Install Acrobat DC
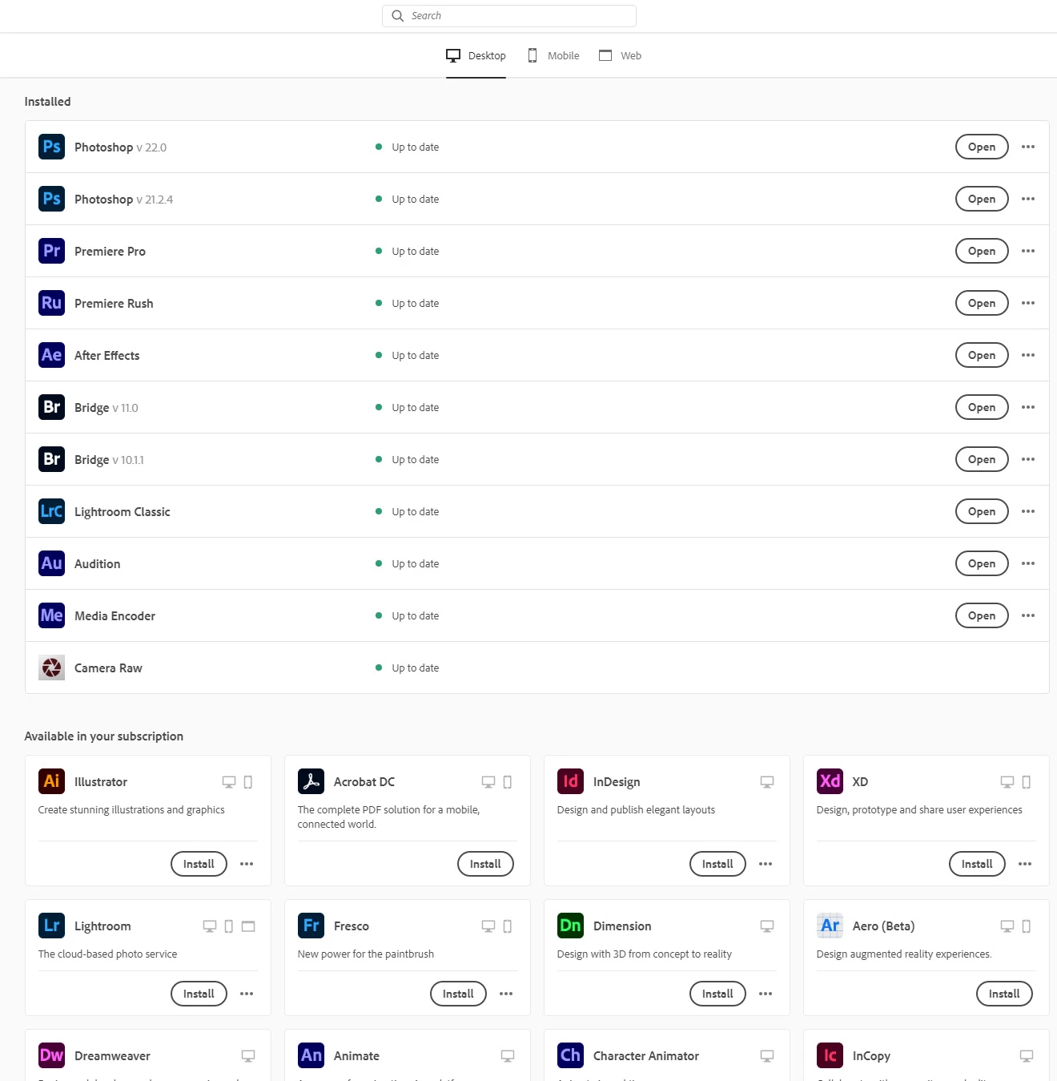The width and height of the screenshot is (1057, 1081). click(x=485, y=864)
